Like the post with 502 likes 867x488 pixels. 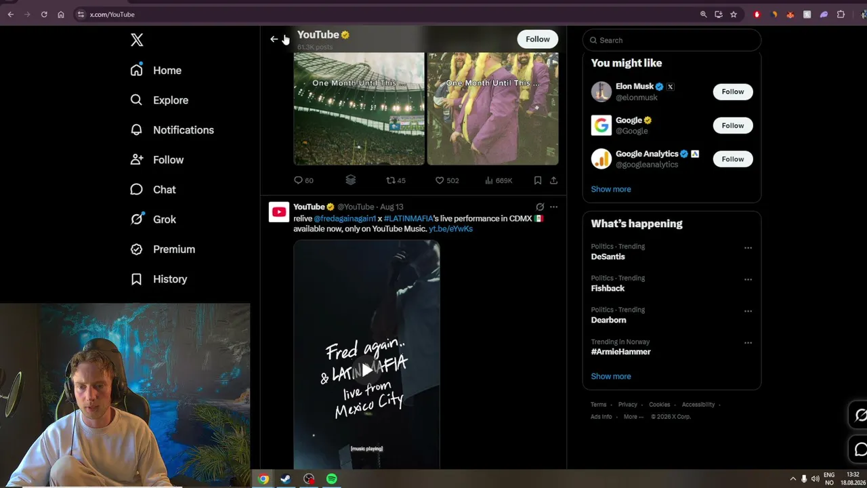pos(447,180)
